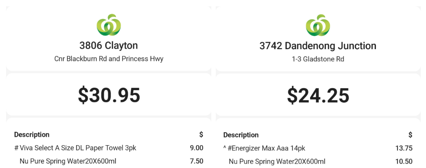The width and height of the screenshot is (426, 168).
Task: Click the 13.75 Energizer battery price
Action: click(404, 148)
